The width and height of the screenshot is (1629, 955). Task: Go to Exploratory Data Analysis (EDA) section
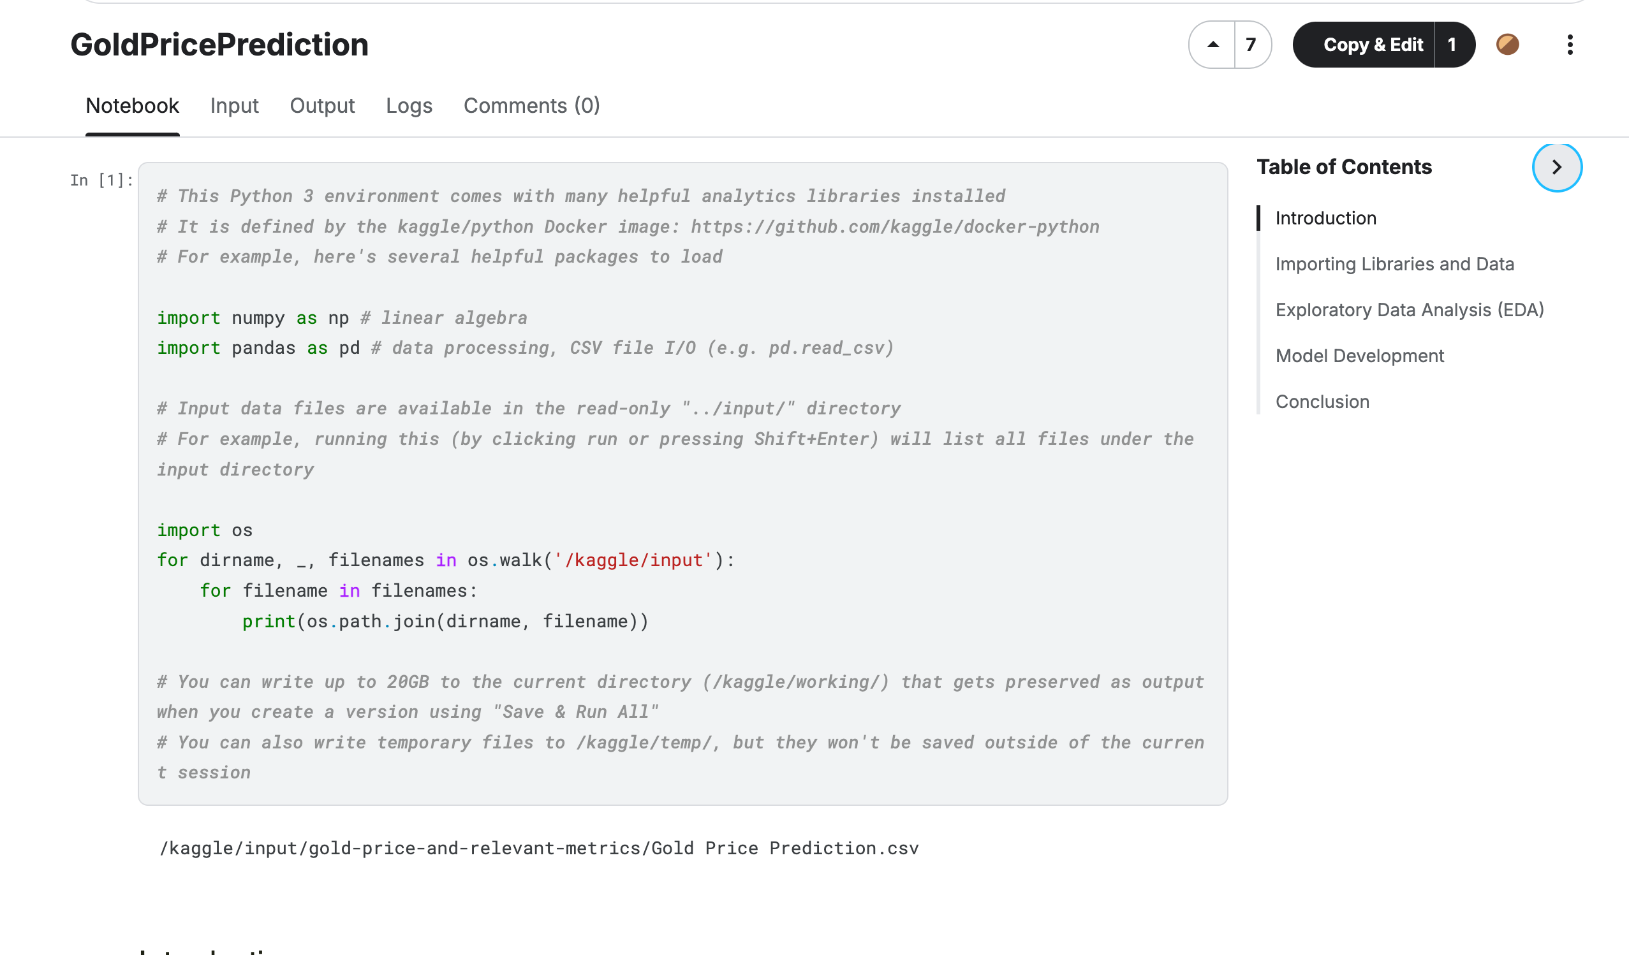(1409, 310)
